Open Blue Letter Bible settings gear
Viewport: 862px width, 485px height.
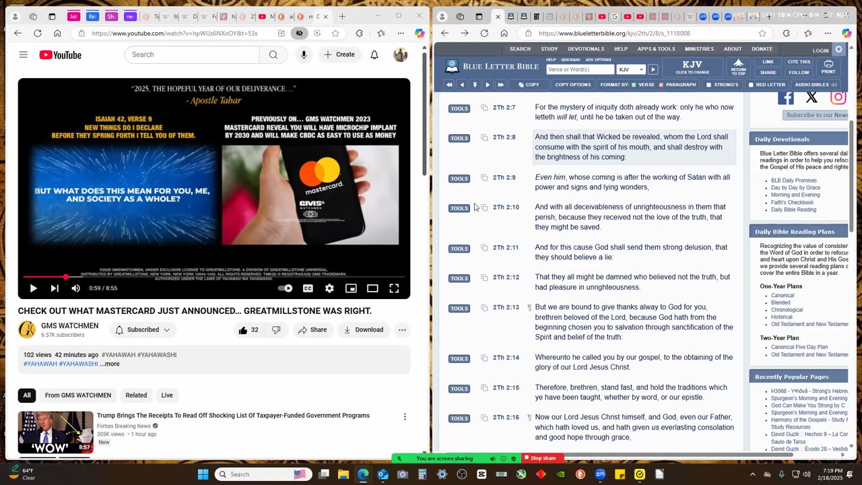pos(839,49)
